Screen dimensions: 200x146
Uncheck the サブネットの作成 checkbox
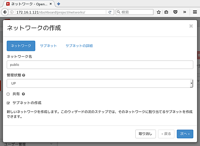(x=8, y=103)
